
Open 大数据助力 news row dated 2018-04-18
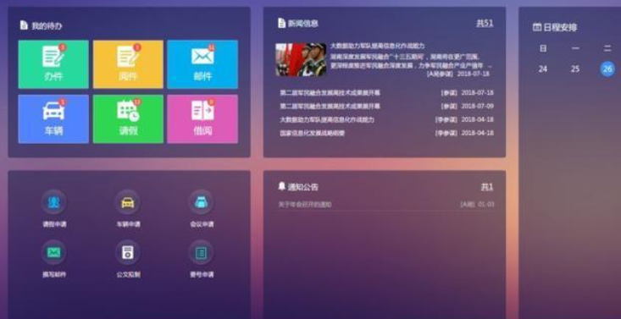(386, 119)
